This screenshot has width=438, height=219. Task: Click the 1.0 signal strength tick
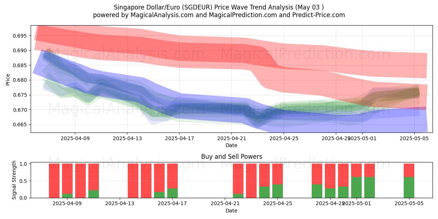tap(24, 164)
